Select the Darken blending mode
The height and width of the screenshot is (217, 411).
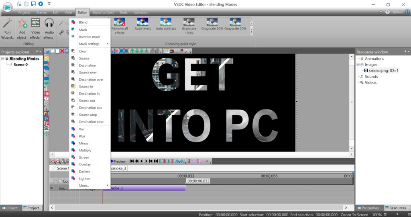[x=90, y=171]
